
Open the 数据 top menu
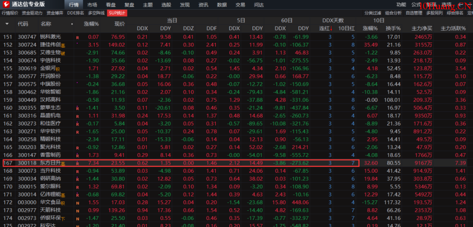(222, 5)
